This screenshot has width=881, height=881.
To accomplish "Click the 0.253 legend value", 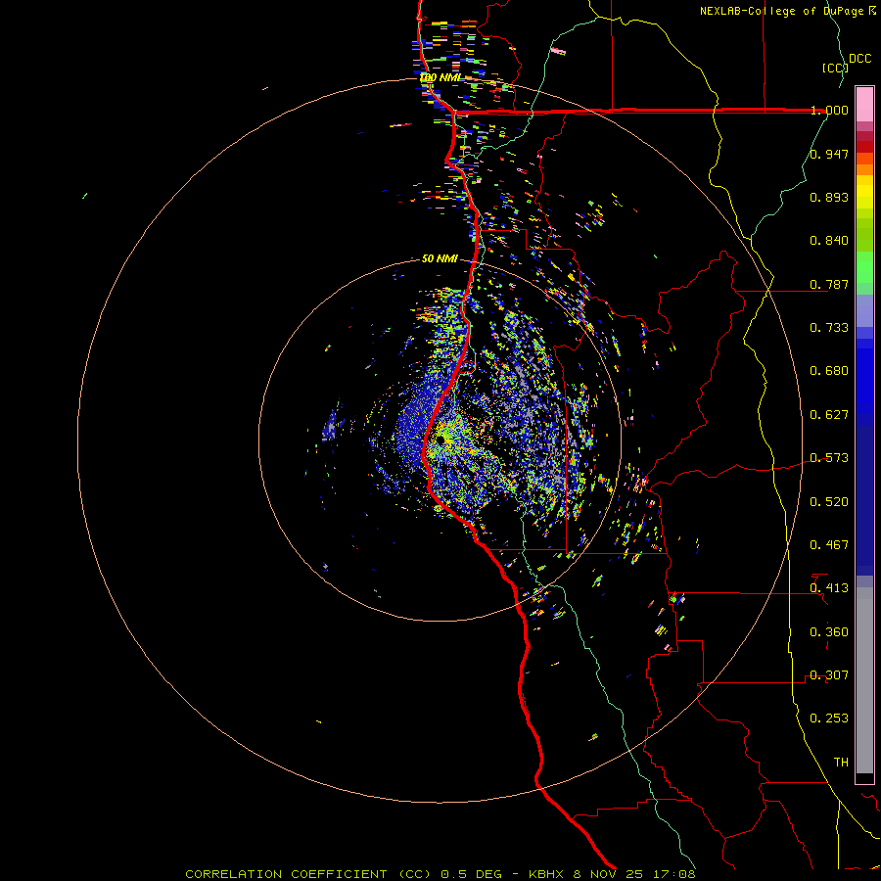I will (829, 719).
